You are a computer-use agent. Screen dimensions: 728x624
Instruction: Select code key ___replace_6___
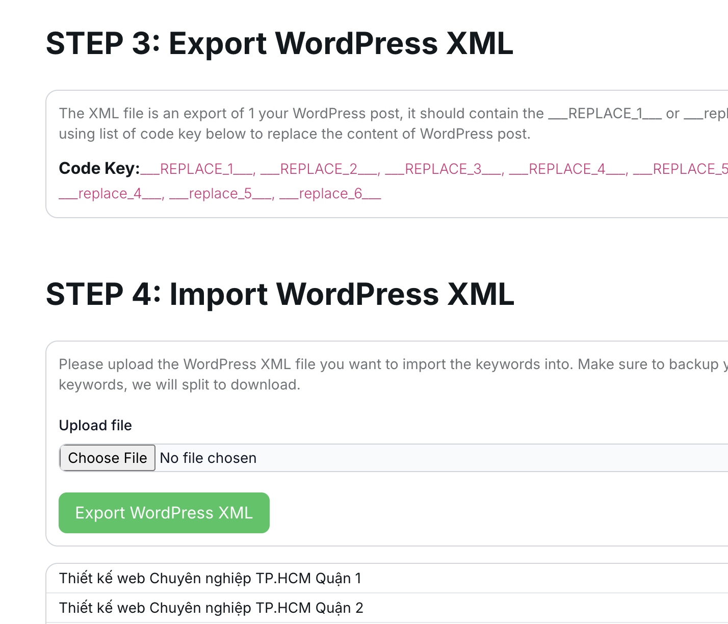click(x=330, y=194)
